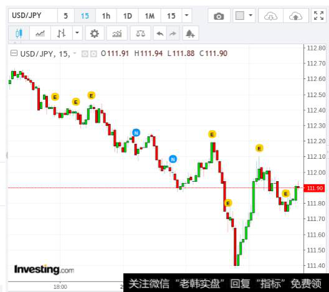
Task: Save chart layout to cloud
Action: [x=295, y=16]
